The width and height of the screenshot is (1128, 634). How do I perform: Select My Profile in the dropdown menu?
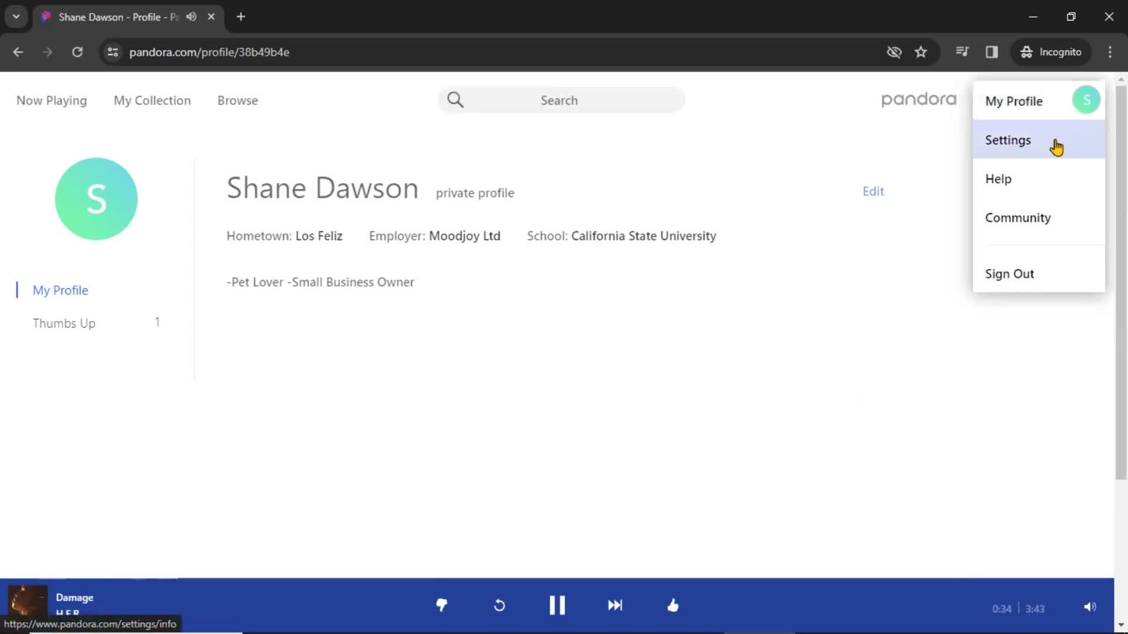[1014, 101]
